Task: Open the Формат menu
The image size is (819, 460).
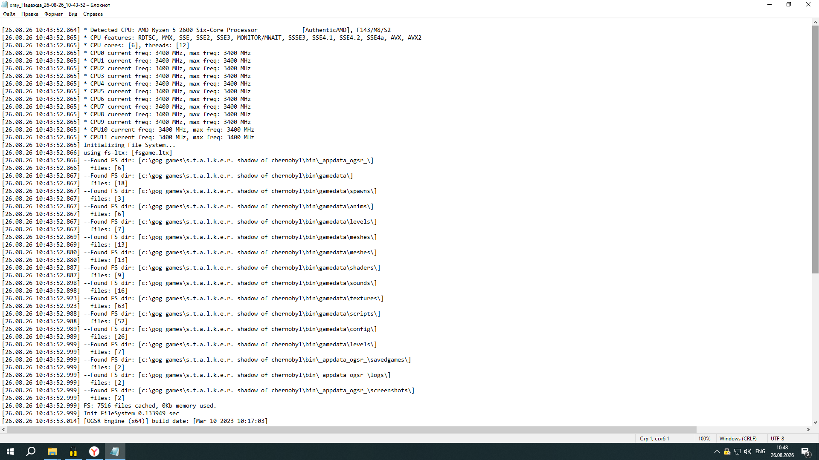Action: click(53, 14)
